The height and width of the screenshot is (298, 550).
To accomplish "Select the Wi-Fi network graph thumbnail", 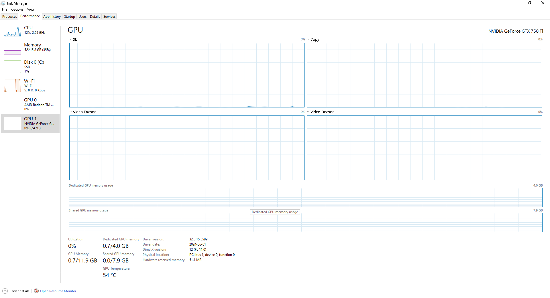I will click(13, 86).
